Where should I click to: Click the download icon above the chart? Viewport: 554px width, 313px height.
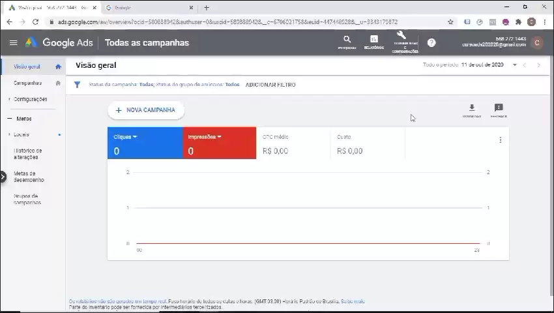[x=472, y=108]
